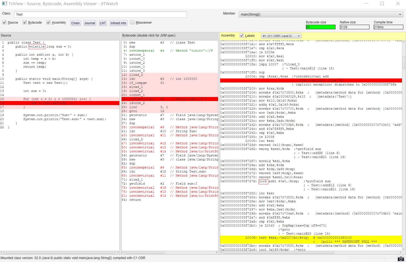Select bytecode '21: invokevirtual' highlighted row
The height and width of the screenshot is (262, 406).
coord(170,99)
